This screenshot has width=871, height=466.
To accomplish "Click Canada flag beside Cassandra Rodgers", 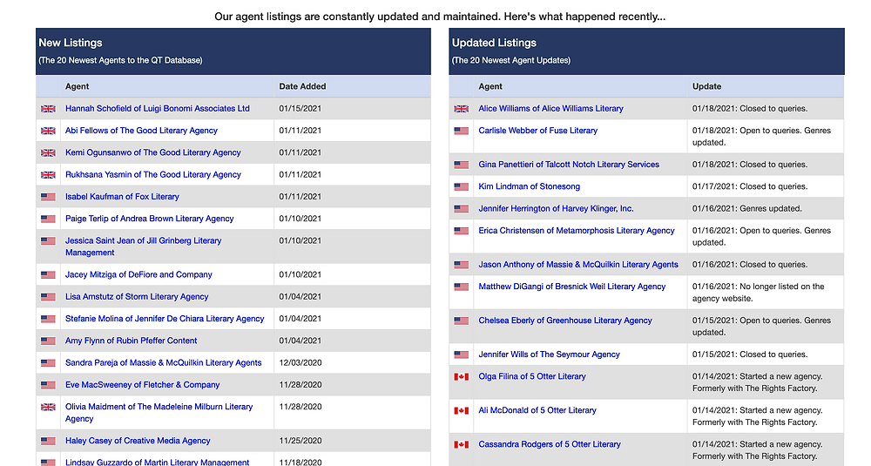I will 461,445.
